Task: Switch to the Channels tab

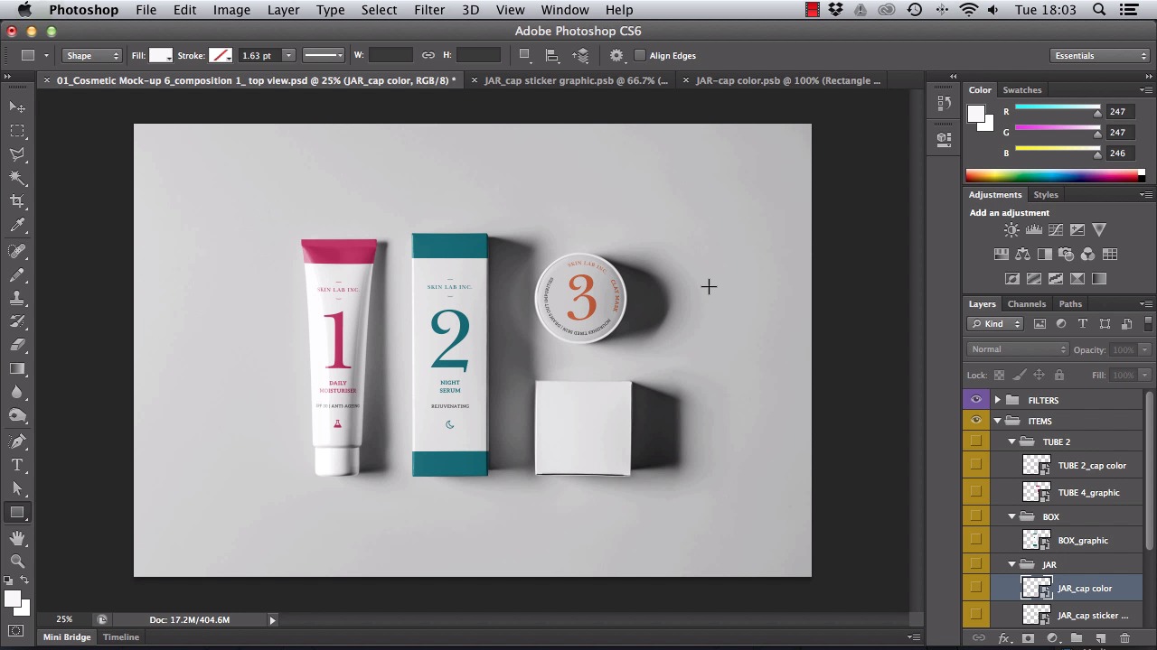Action: point(1026,304)
